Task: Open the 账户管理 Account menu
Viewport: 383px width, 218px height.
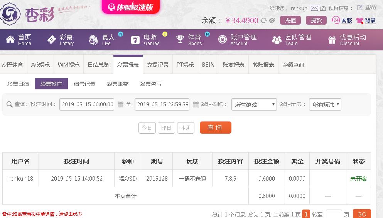Action: [238, 40]
